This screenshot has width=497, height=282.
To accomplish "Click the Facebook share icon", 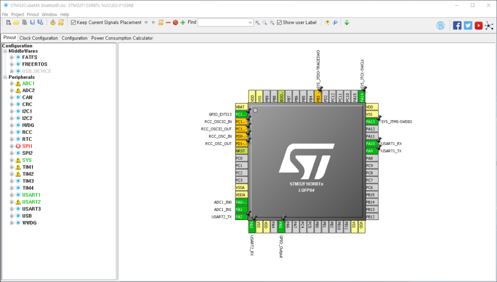I will click(x=457, y=25).
